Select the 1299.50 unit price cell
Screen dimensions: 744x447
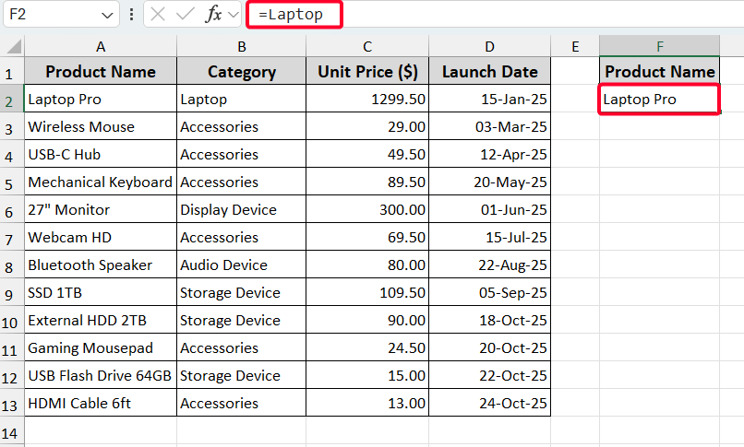[x=368, y=100]
